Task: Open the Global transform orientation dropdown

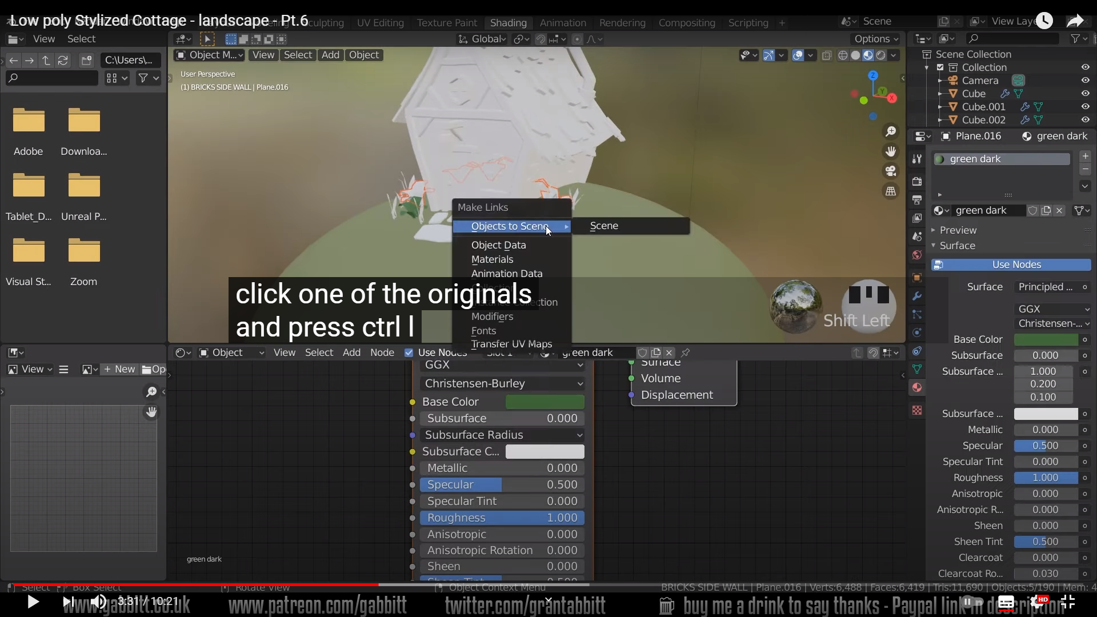Action: [x=482, y=39]
